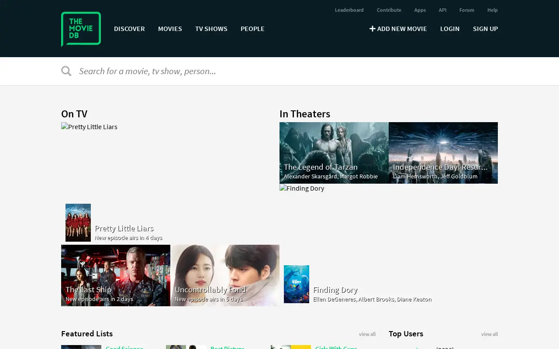Open the TV Shows menu

coord(211,29)
